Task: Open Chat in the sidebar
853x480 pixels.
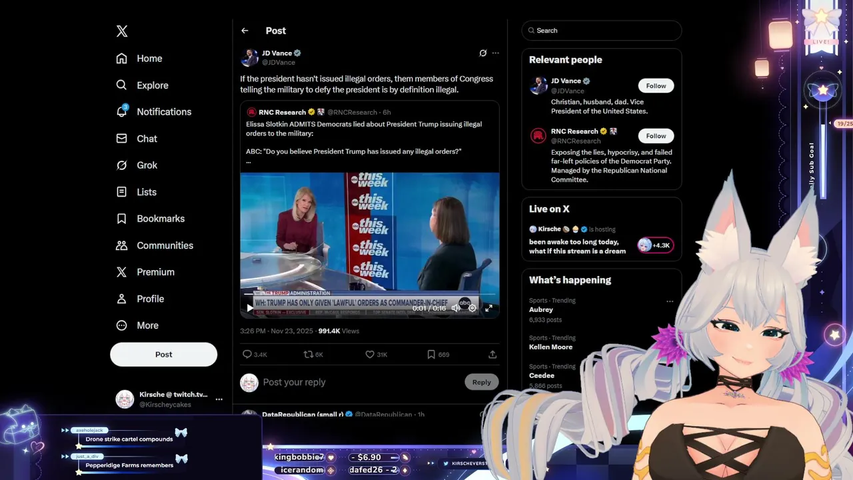Action: pyautogui.click(x=137, y=139)
